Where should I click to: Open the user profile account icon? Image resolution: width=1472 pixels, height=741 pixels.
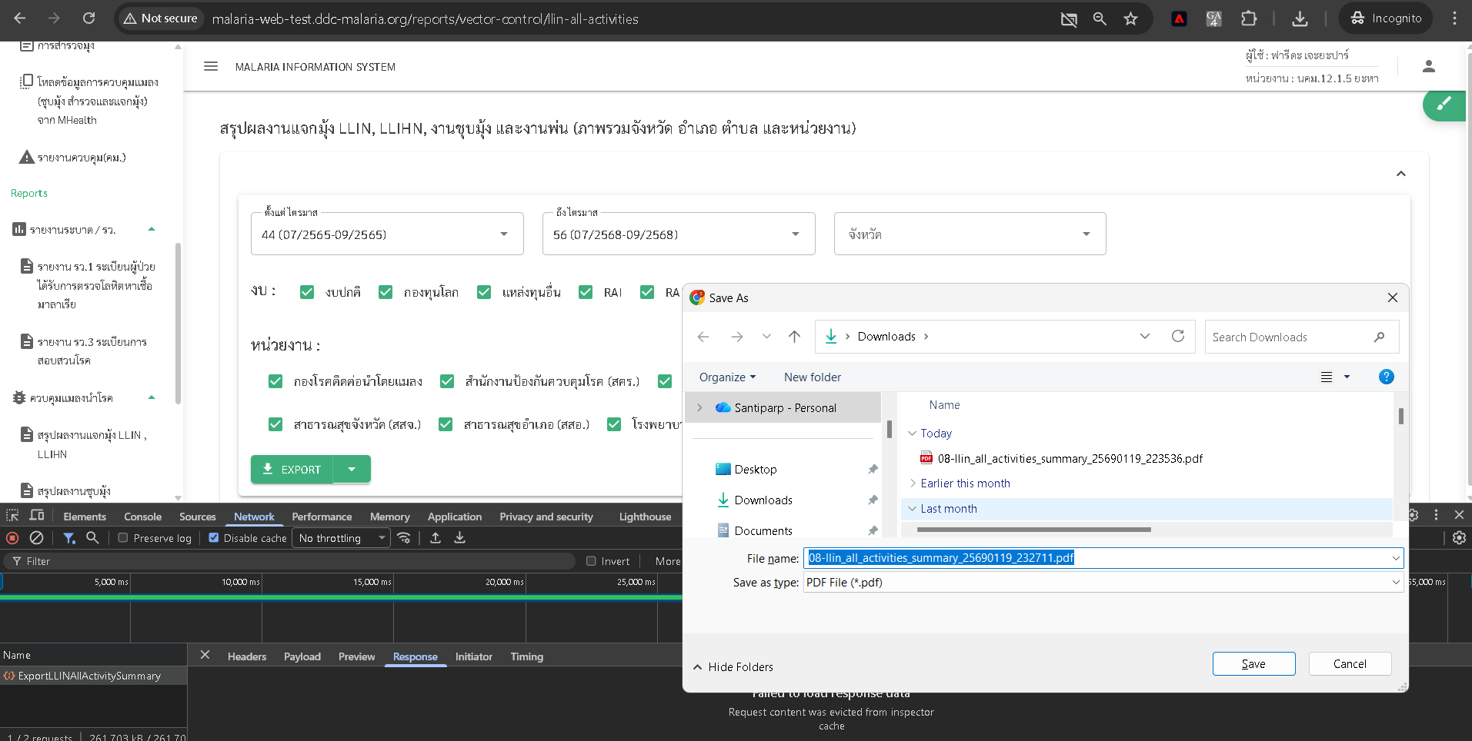tap(1428, 67)
